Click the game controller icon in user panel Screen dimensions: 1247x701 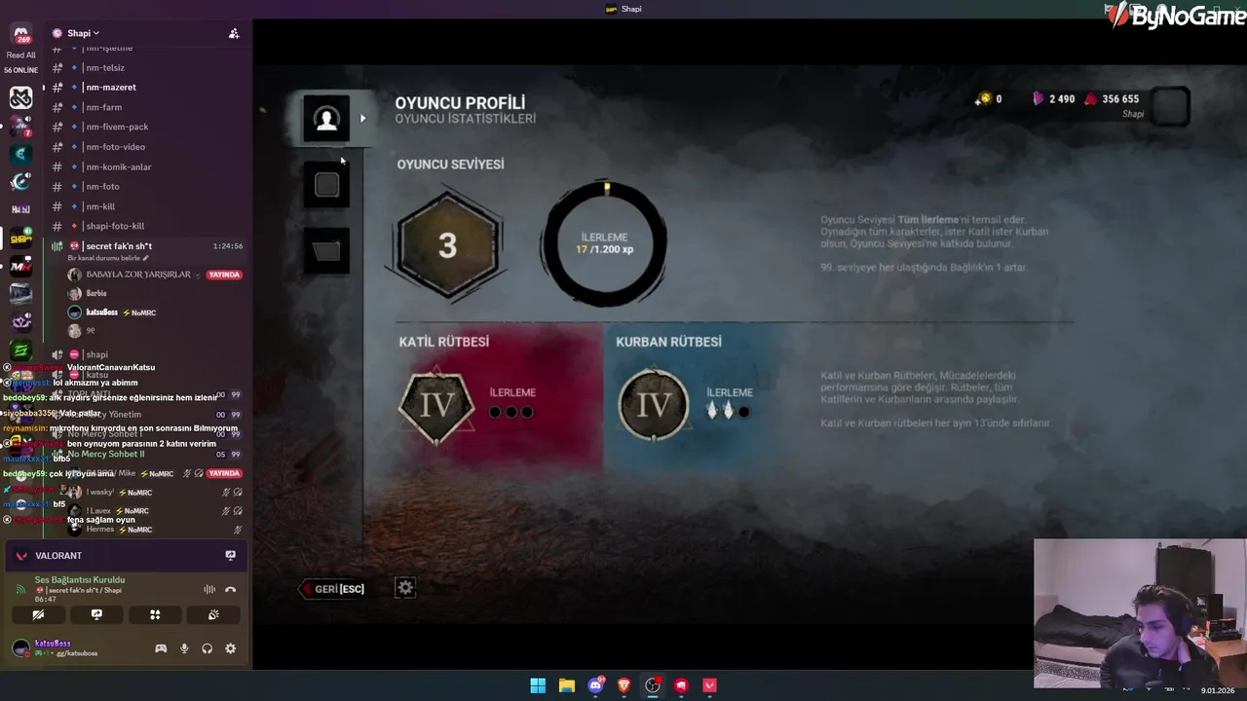click(161, 648)
